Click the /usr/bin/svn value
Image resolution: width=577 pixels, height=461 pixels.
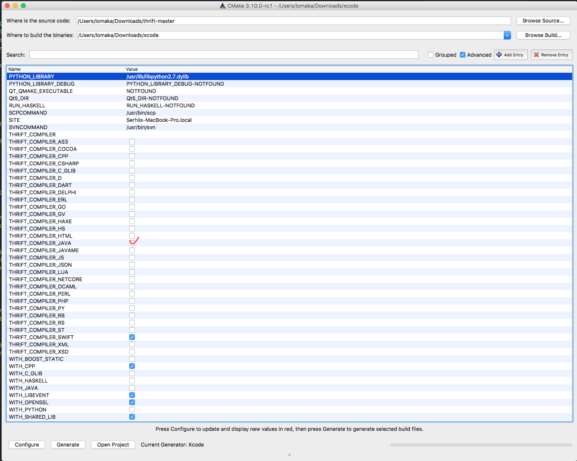coord(141,127)
